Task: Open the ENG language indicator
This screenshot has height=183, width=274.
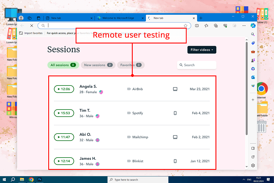Action: pyautogui.click(x=249, y=180)
